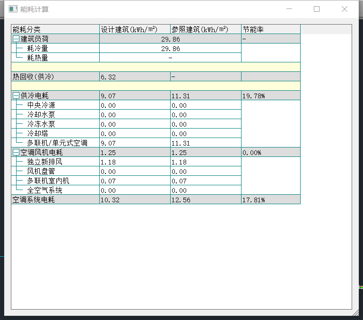Click the 能耗计算 window title icon
The image size is (363, 320).
(13, 9)
